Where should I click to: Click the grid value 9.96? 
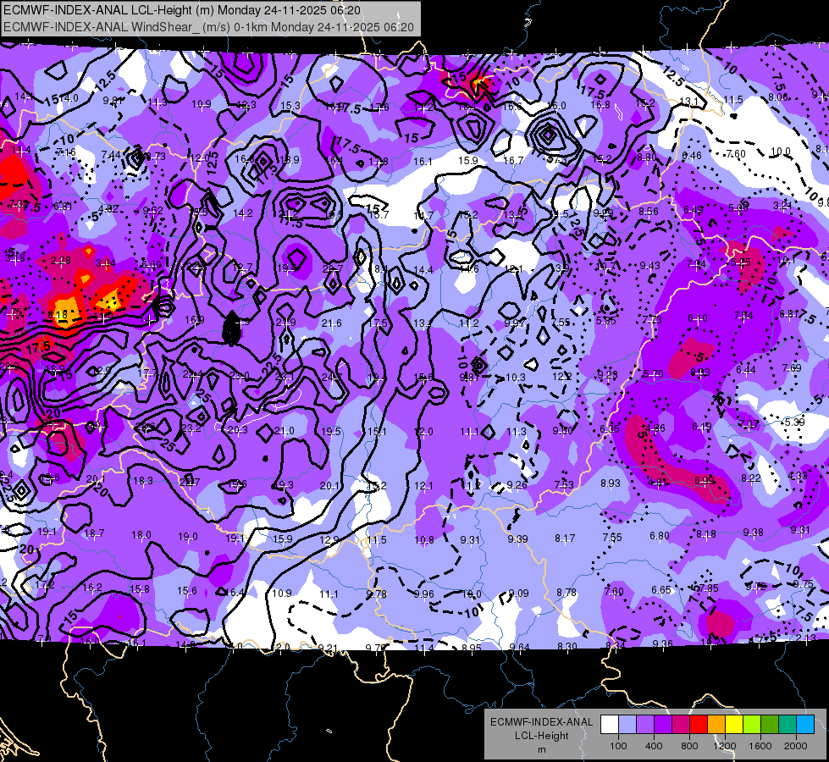tap(424, 594)
